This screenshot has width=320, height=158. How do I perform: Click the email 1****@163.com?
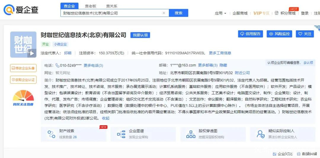(x=183, y=65)
